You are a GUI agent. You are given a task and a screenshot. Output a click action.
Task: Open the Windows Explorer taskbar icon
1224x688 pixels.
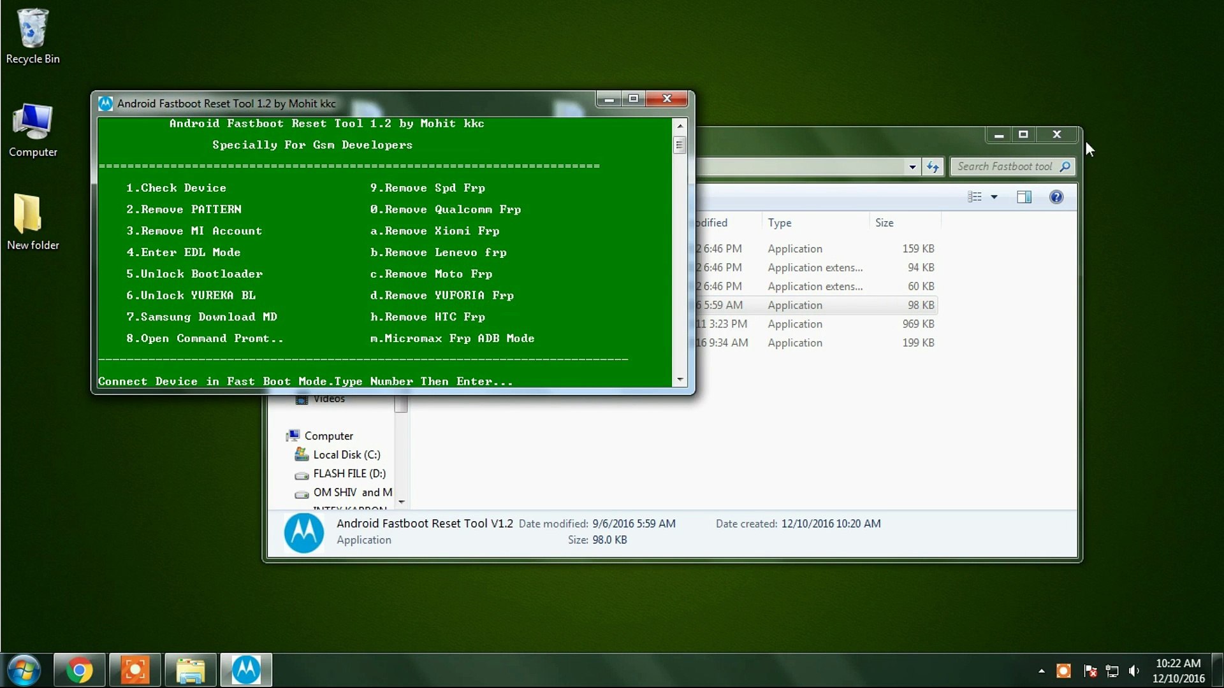pos(190,670)
